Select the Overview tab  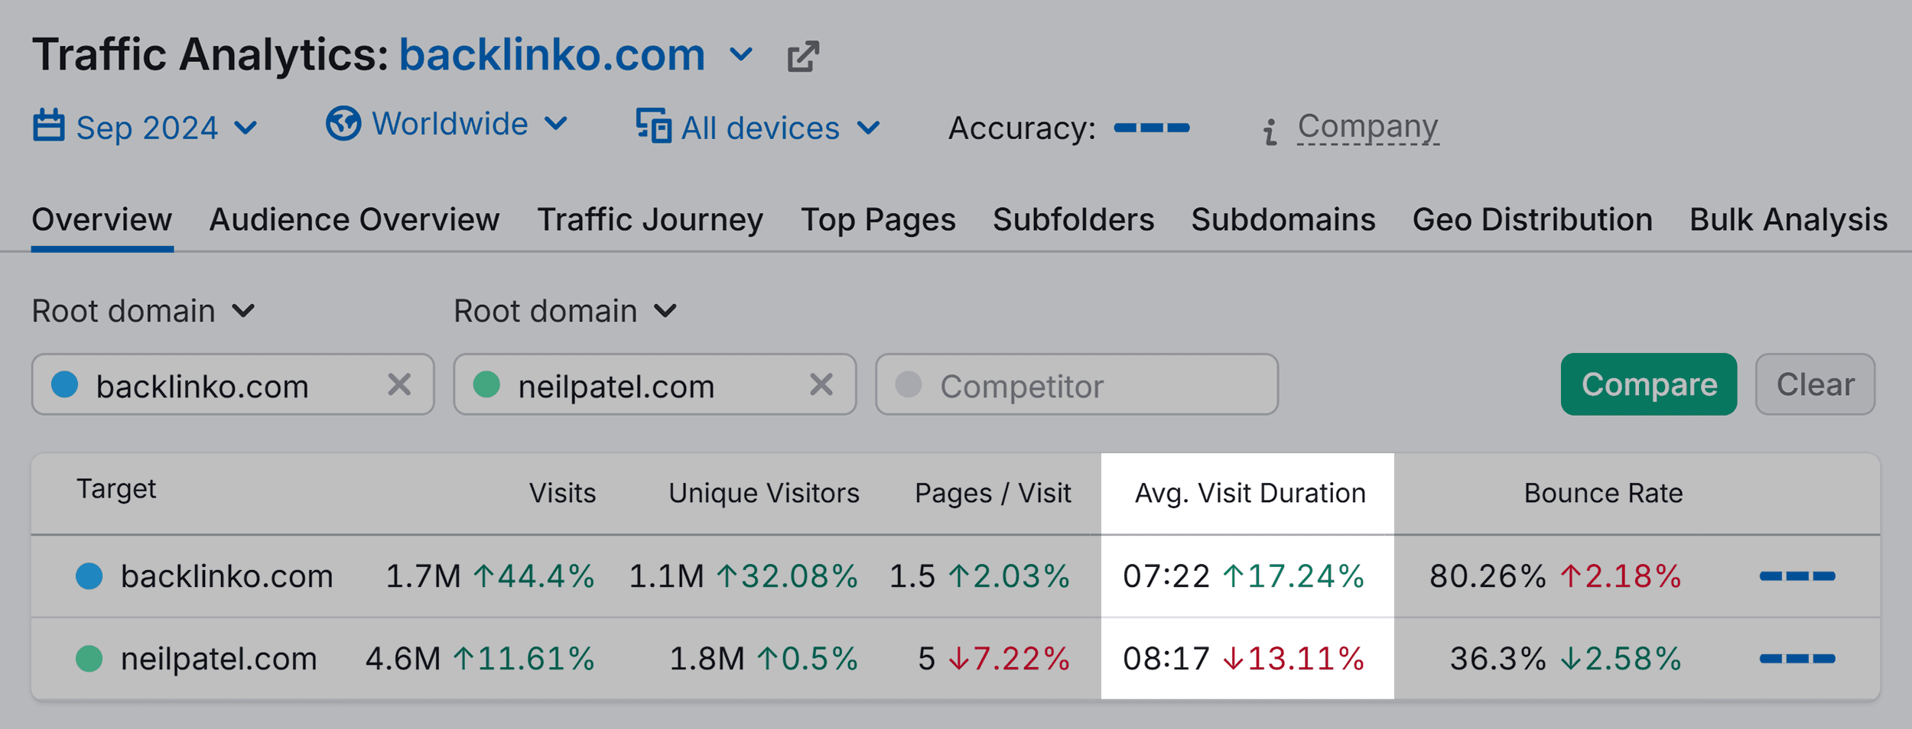(102, 220)
